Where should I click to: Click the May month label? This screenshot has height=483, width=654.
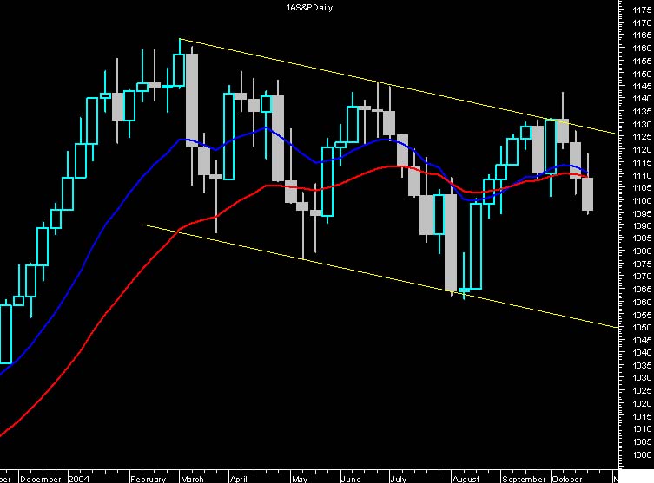coord(300,479)
